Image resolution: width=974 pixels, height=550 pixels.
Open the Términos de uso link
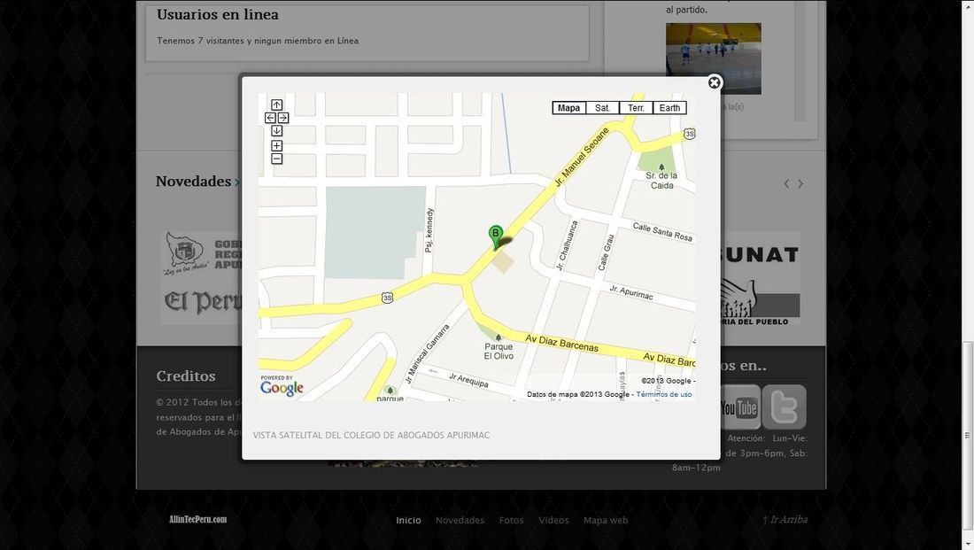[x=664, y=394]
